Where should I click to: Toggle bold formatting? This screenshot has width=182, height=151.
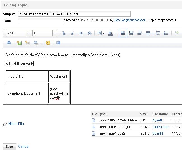[64, 33]
